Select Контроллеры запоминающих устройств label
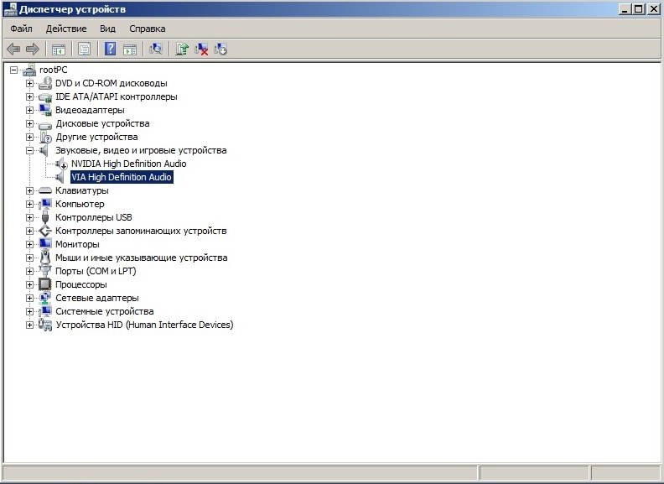 tap(141, 231)
